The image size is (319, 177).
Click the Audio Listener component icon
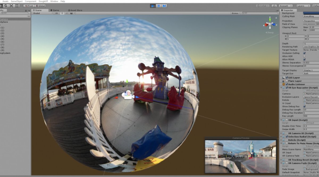[284, 84]
